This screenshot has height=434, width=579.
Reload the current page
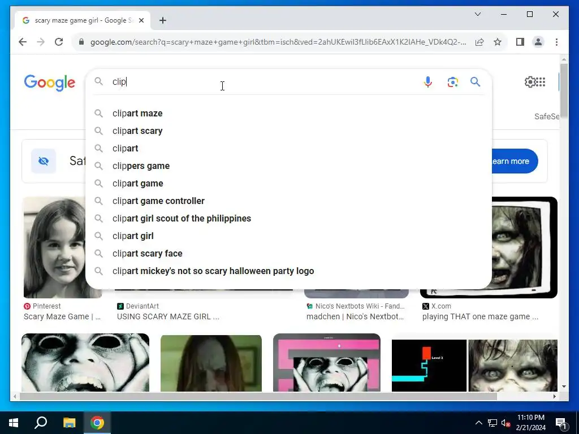[x=59, y=42]
